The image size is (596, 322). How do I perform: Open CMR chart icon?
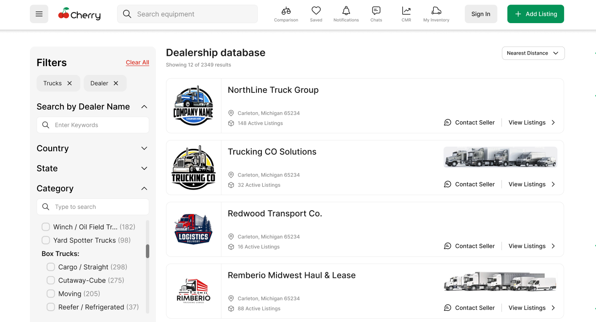click(x=406, y=11)
